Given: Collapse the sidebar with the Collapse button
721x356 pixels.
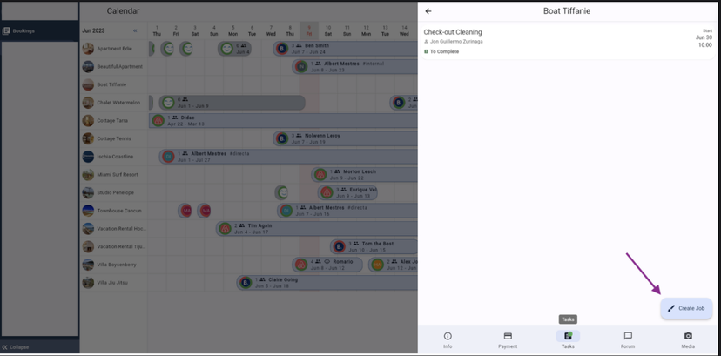Looking at the screenshot, I should pos(39,347).
